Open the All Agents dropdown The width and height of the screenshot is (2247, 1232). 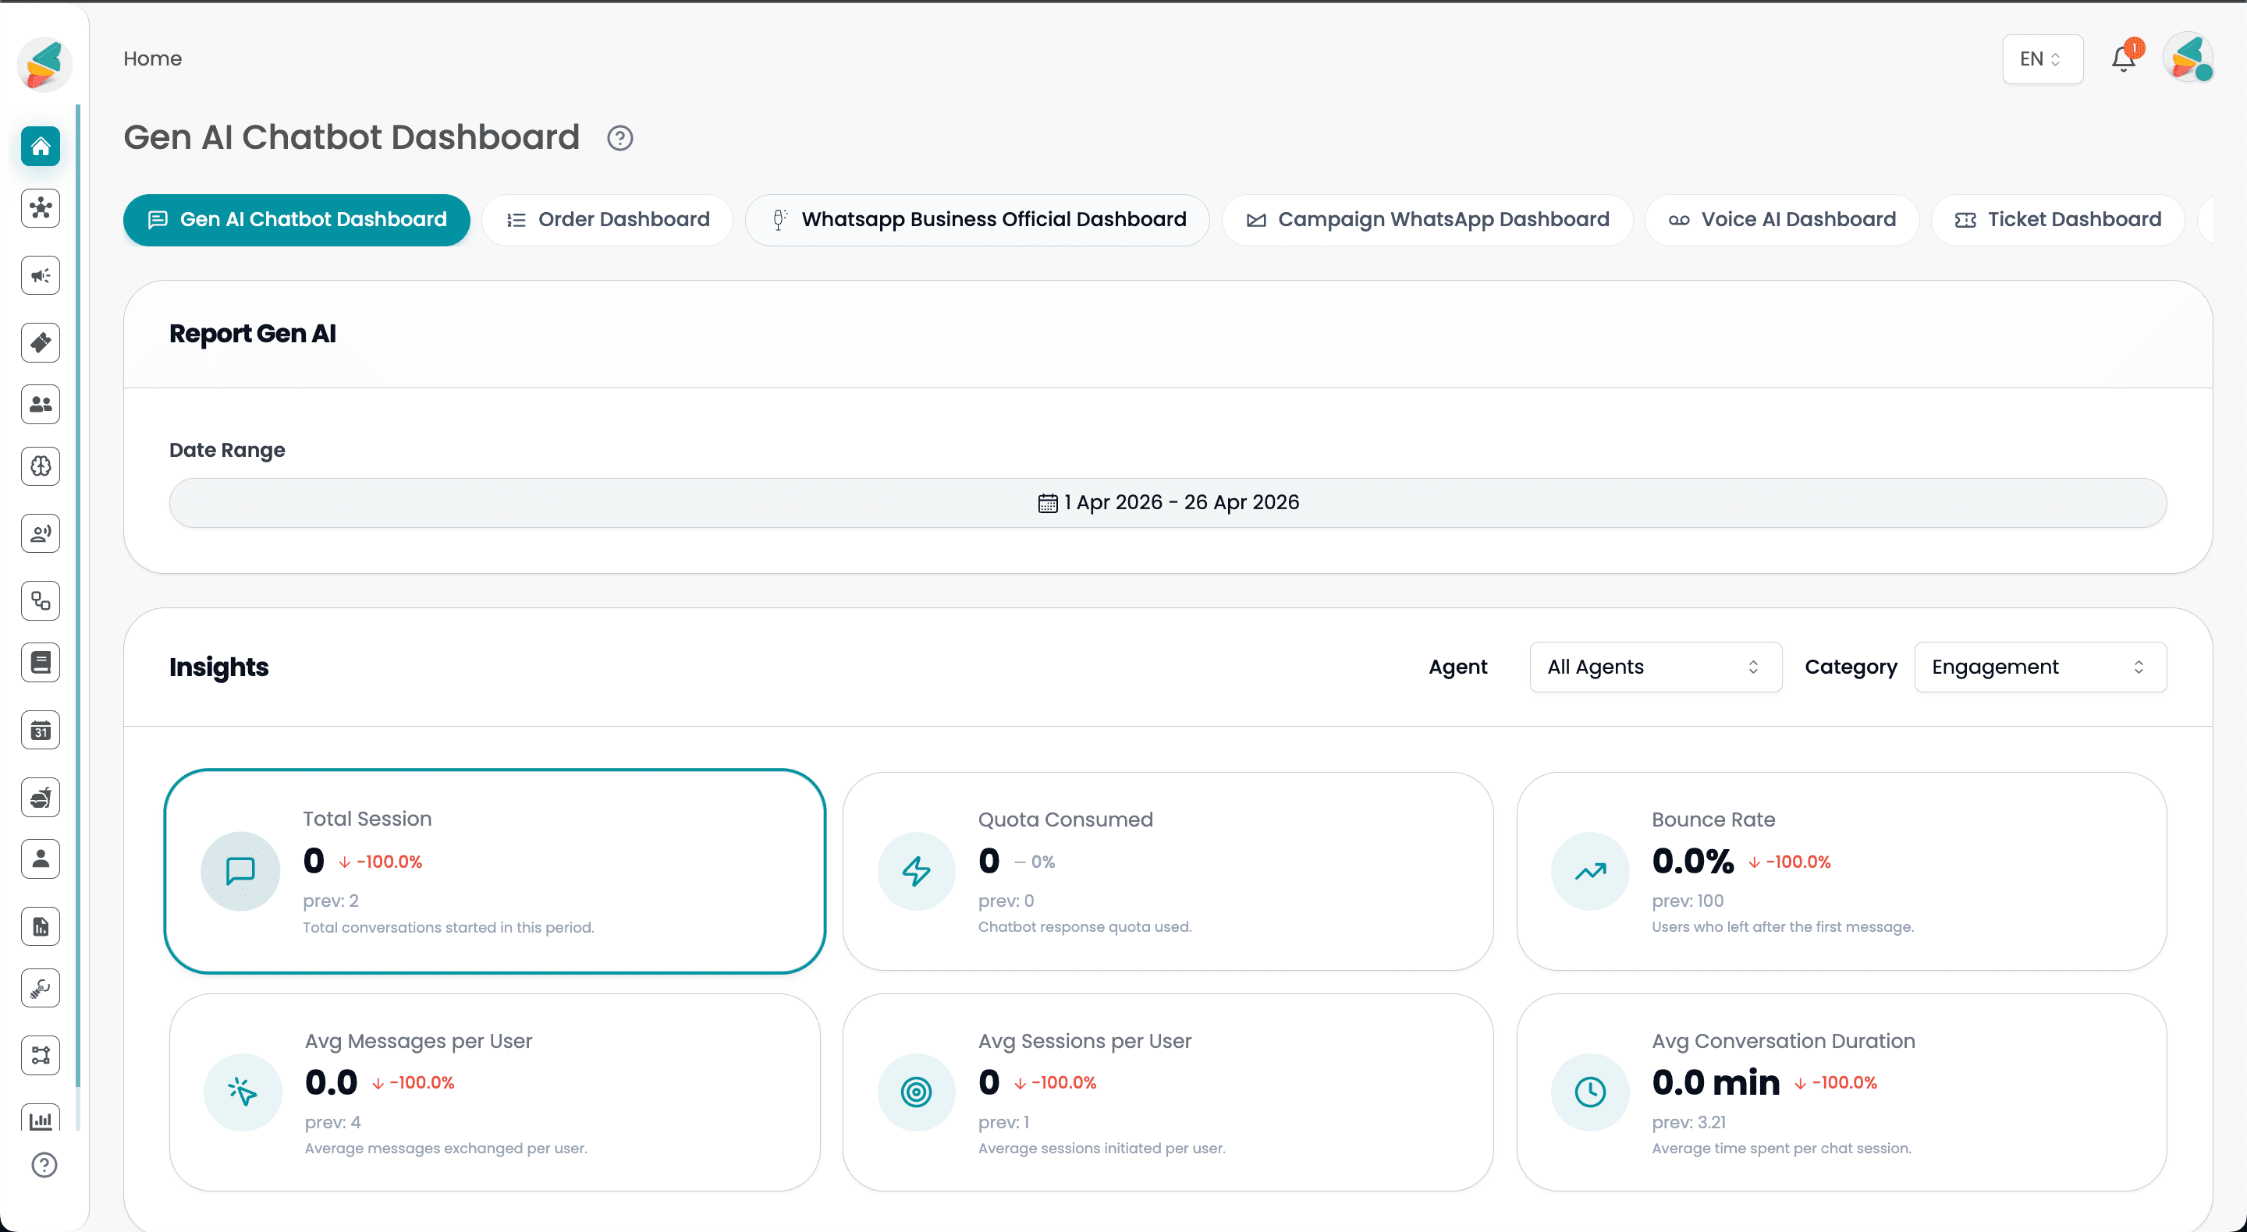1655,667
